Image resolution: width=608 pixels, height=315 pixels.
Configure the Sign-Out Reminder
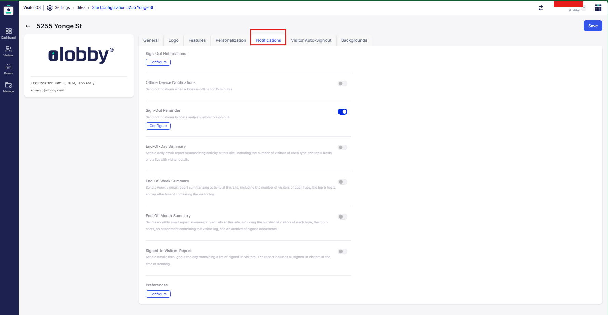click(158, 126)
